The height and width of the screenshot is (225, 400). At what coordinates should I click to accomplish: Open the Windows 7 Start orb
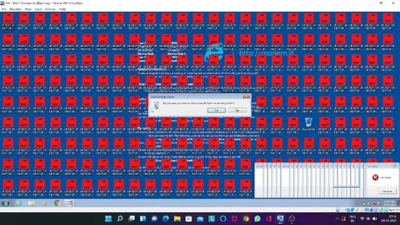click(6, 203)
